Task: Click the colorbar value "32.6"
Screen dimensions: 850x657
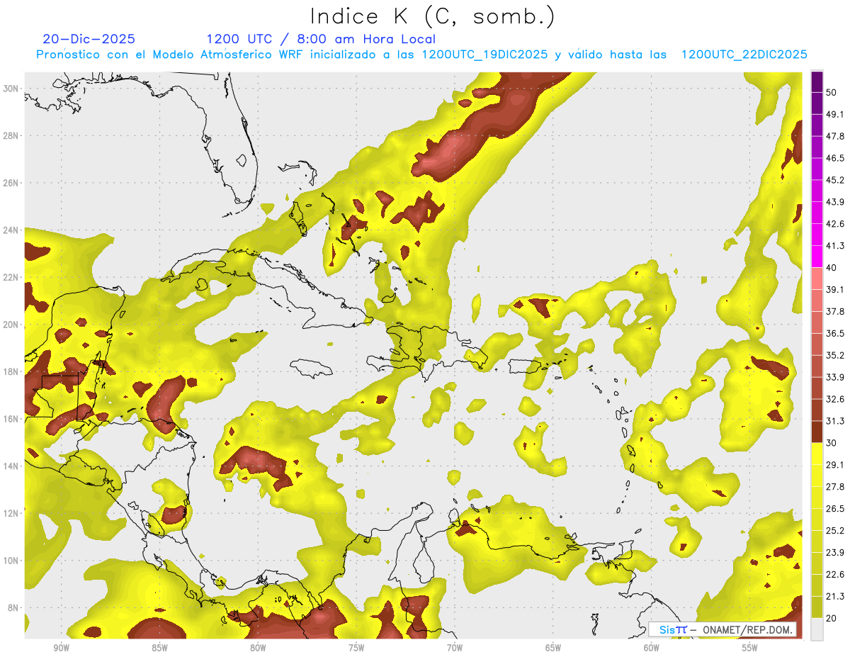Action: pos(836,399)
